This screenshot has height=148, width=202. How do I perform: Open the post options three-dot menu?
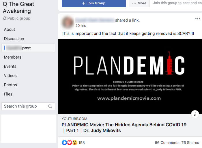(197, 19)
